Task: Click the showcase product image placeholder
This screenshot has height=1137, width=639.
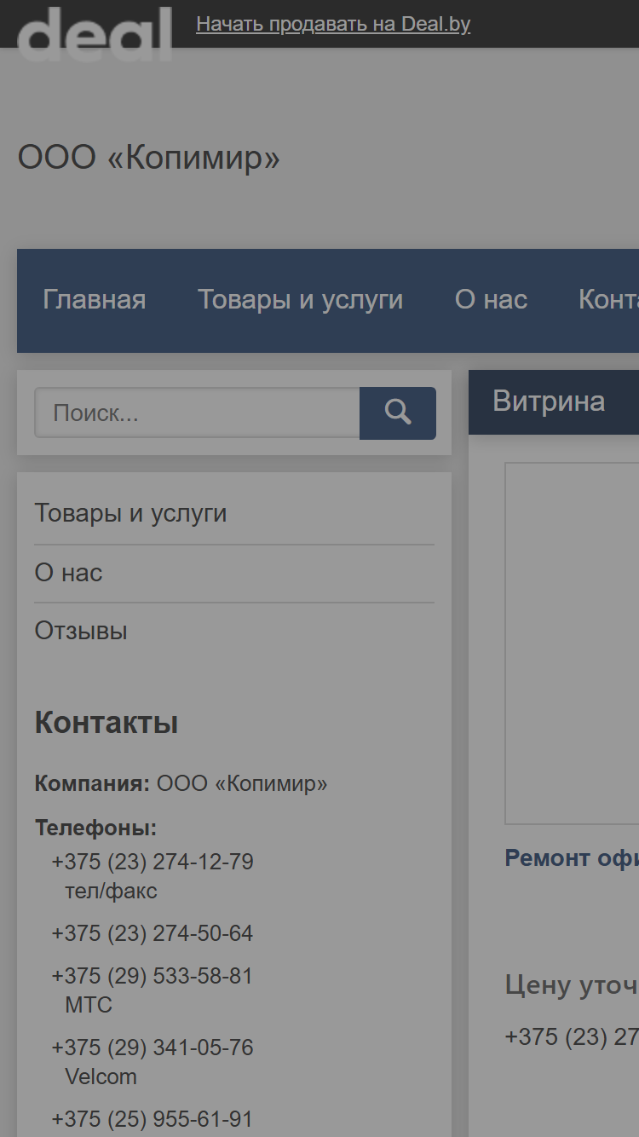Action: (572, 644)
